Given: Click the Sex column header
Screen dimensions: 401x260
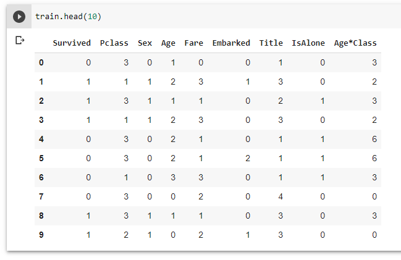Looking at the screenshot, I should click(145, 43).
